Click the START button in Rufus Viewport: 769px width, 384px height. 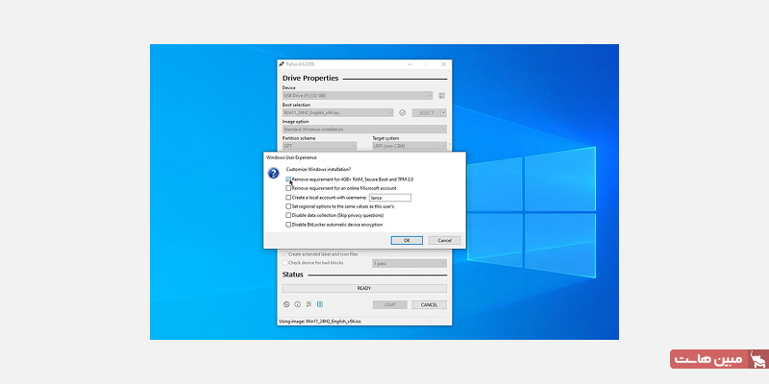tap(390, 304)
